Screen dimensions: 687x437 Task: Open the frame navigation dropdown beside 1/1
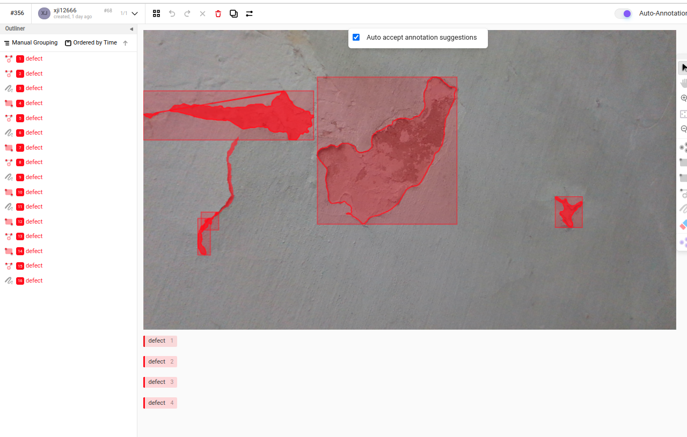click(134, 13)
